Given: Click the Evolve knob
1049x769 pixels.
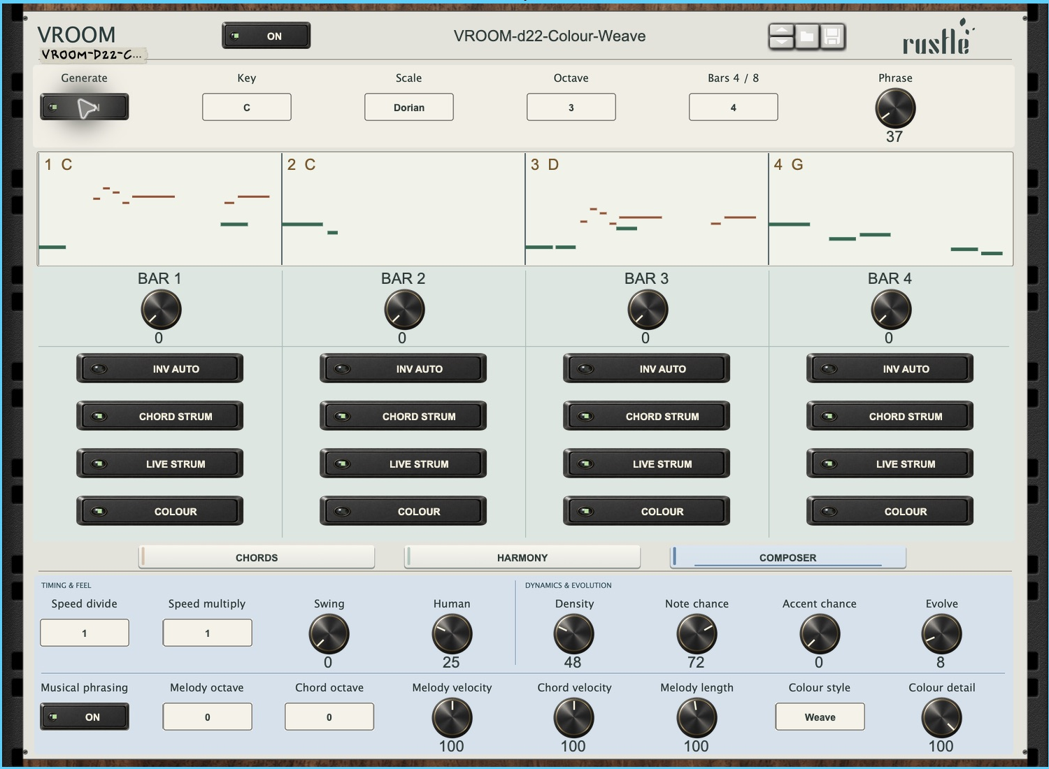Looking at the screenshot, I should coord(942,634).
